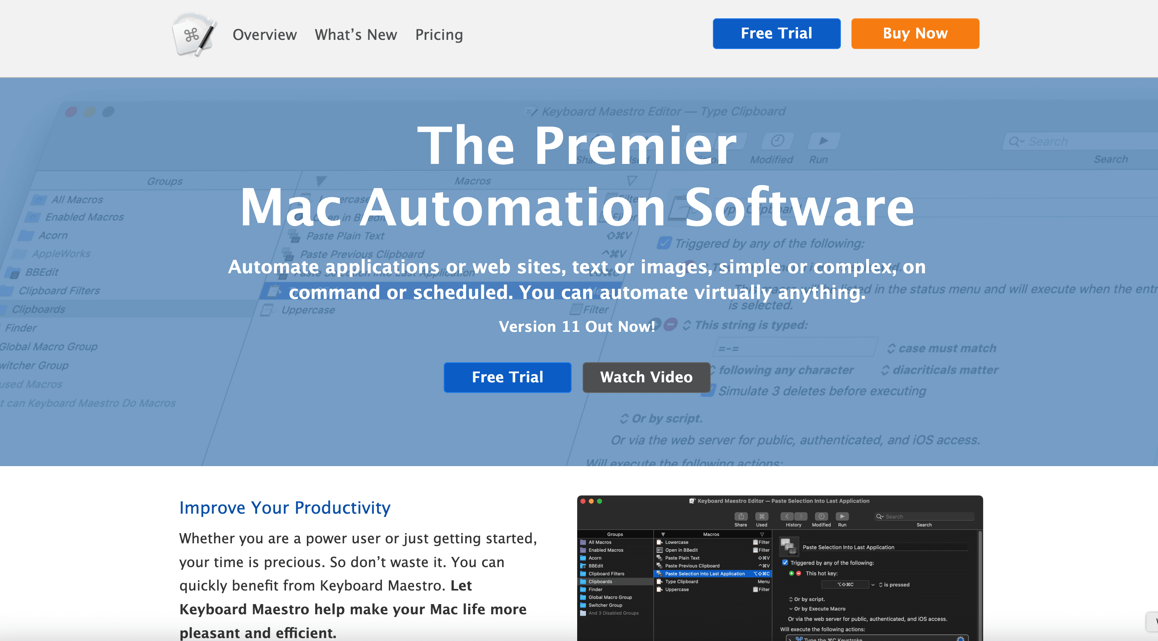
Task: Remove the hot key trigger via red minus icon
Action: (x=799, y=574)
